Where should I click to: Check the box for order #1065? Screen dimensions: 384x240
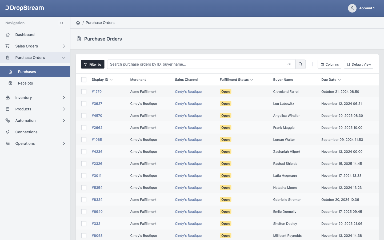(84, 139)
